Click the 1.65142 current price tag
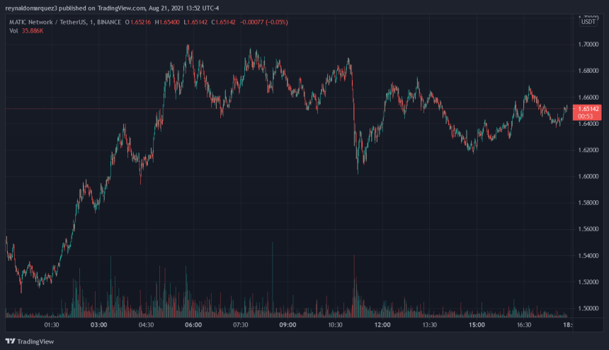The width and height of the screenshot is (609, 350). pos(587,109)
